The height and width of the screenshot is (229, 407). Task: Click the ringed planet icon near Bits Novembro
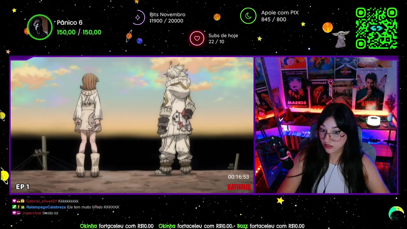tap(129, 36)
